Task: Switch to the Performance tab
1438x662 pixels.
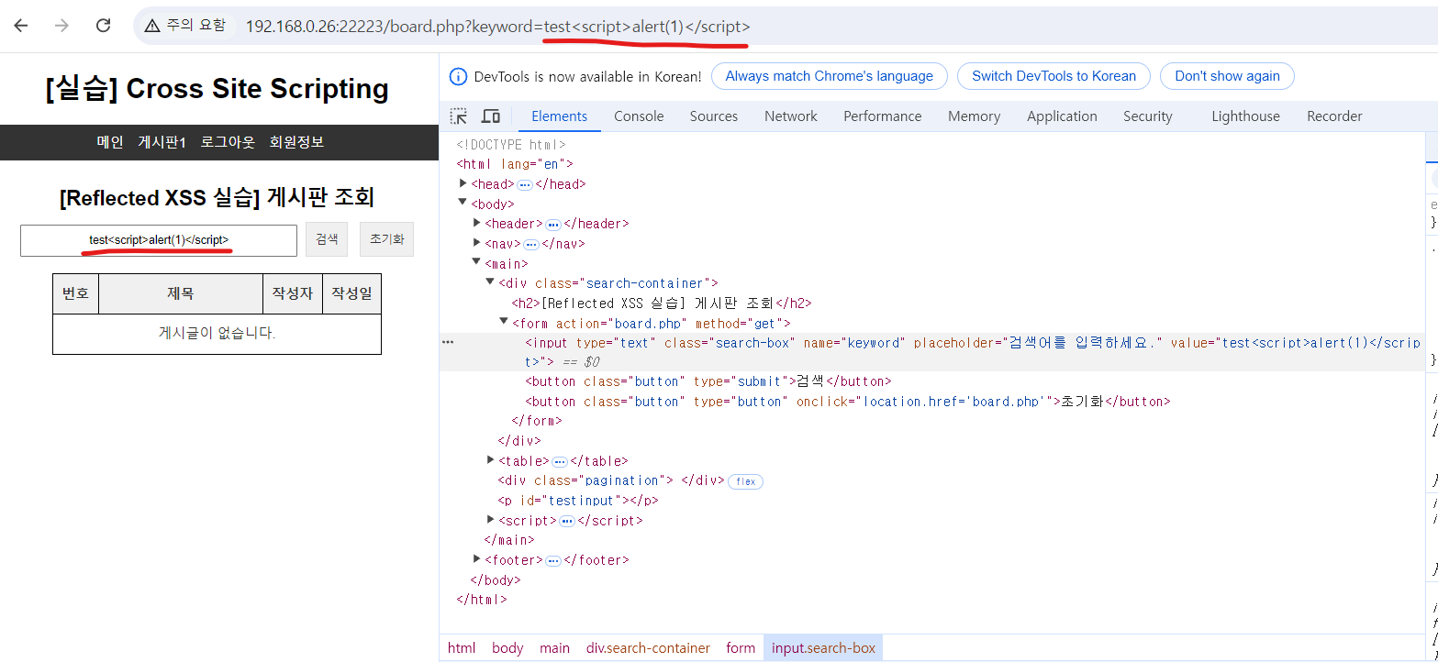Action: pyautogui.click(x=883, y=116)
